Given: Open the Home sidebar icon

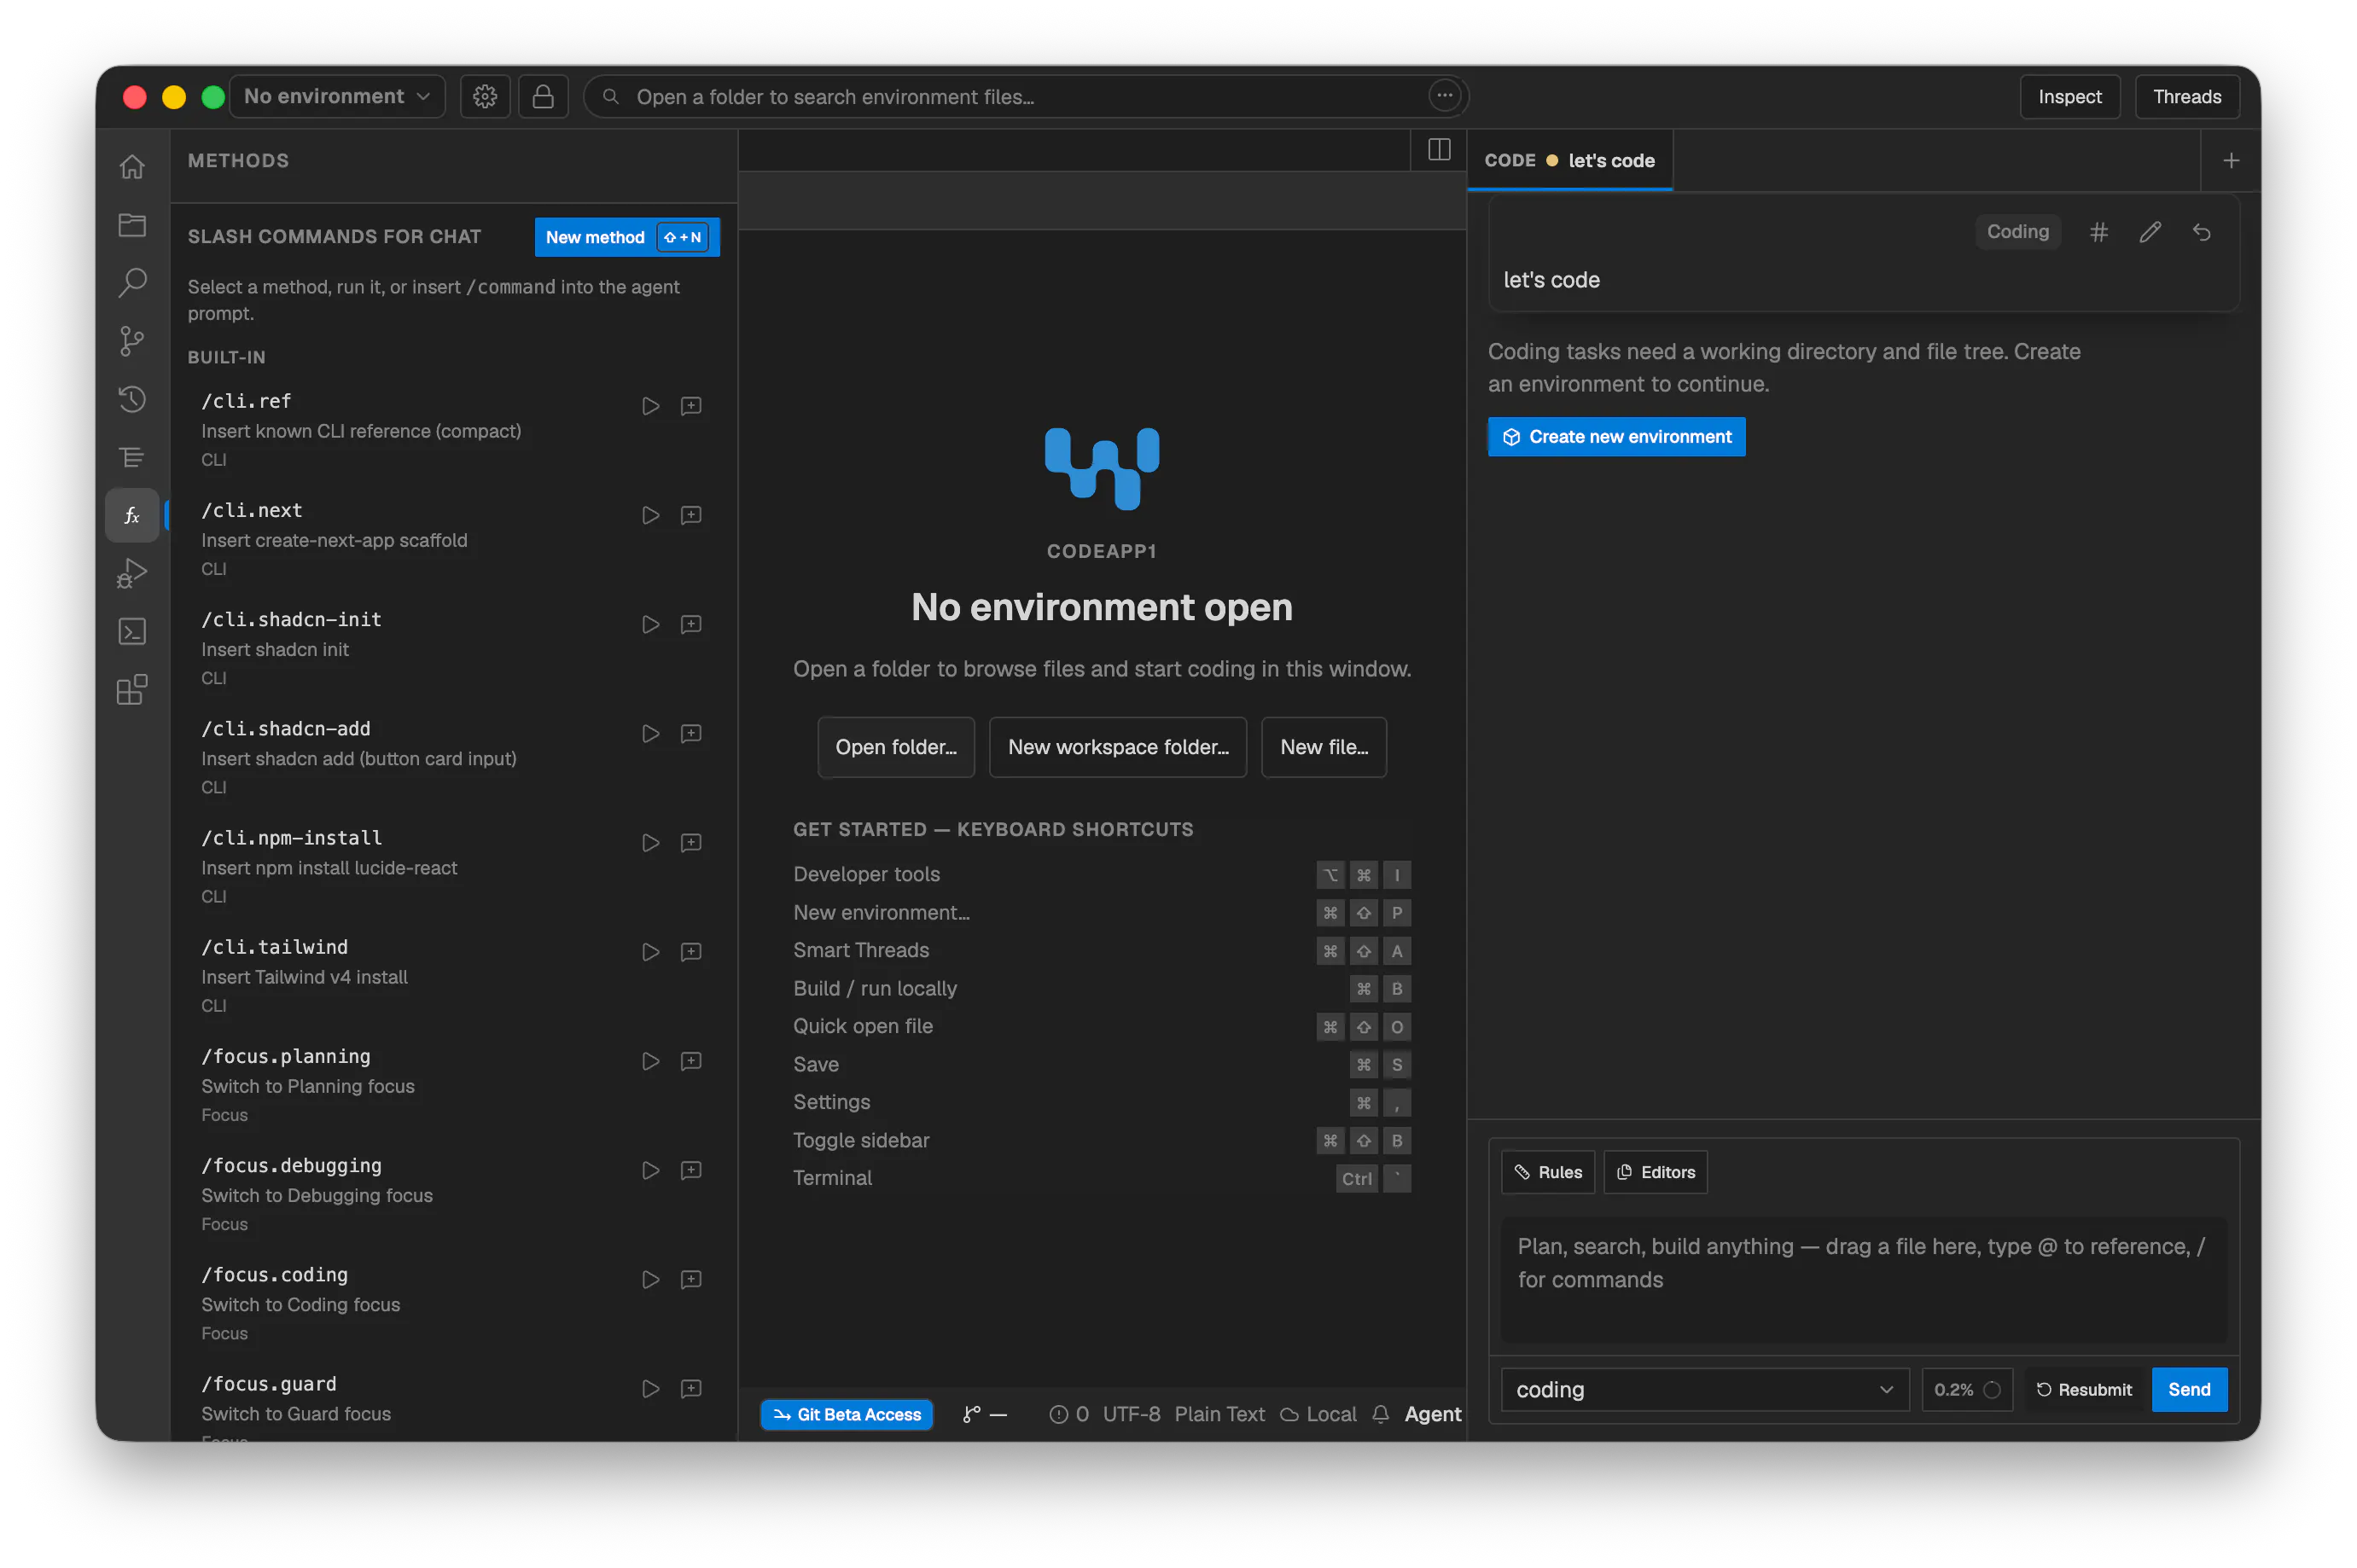Looking at the screenshot, I should click(x=132, y=166).
